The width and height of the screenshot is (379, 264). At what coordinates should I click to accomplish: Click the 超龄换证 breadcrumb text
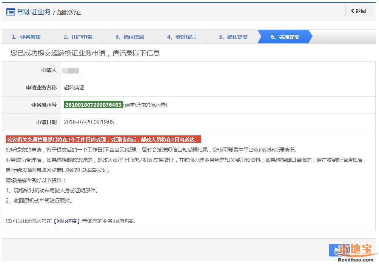click(69, 12)
